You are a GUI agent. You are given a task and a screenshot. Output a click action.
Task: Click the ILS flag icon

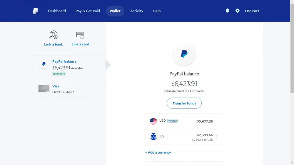click(153, 136)
